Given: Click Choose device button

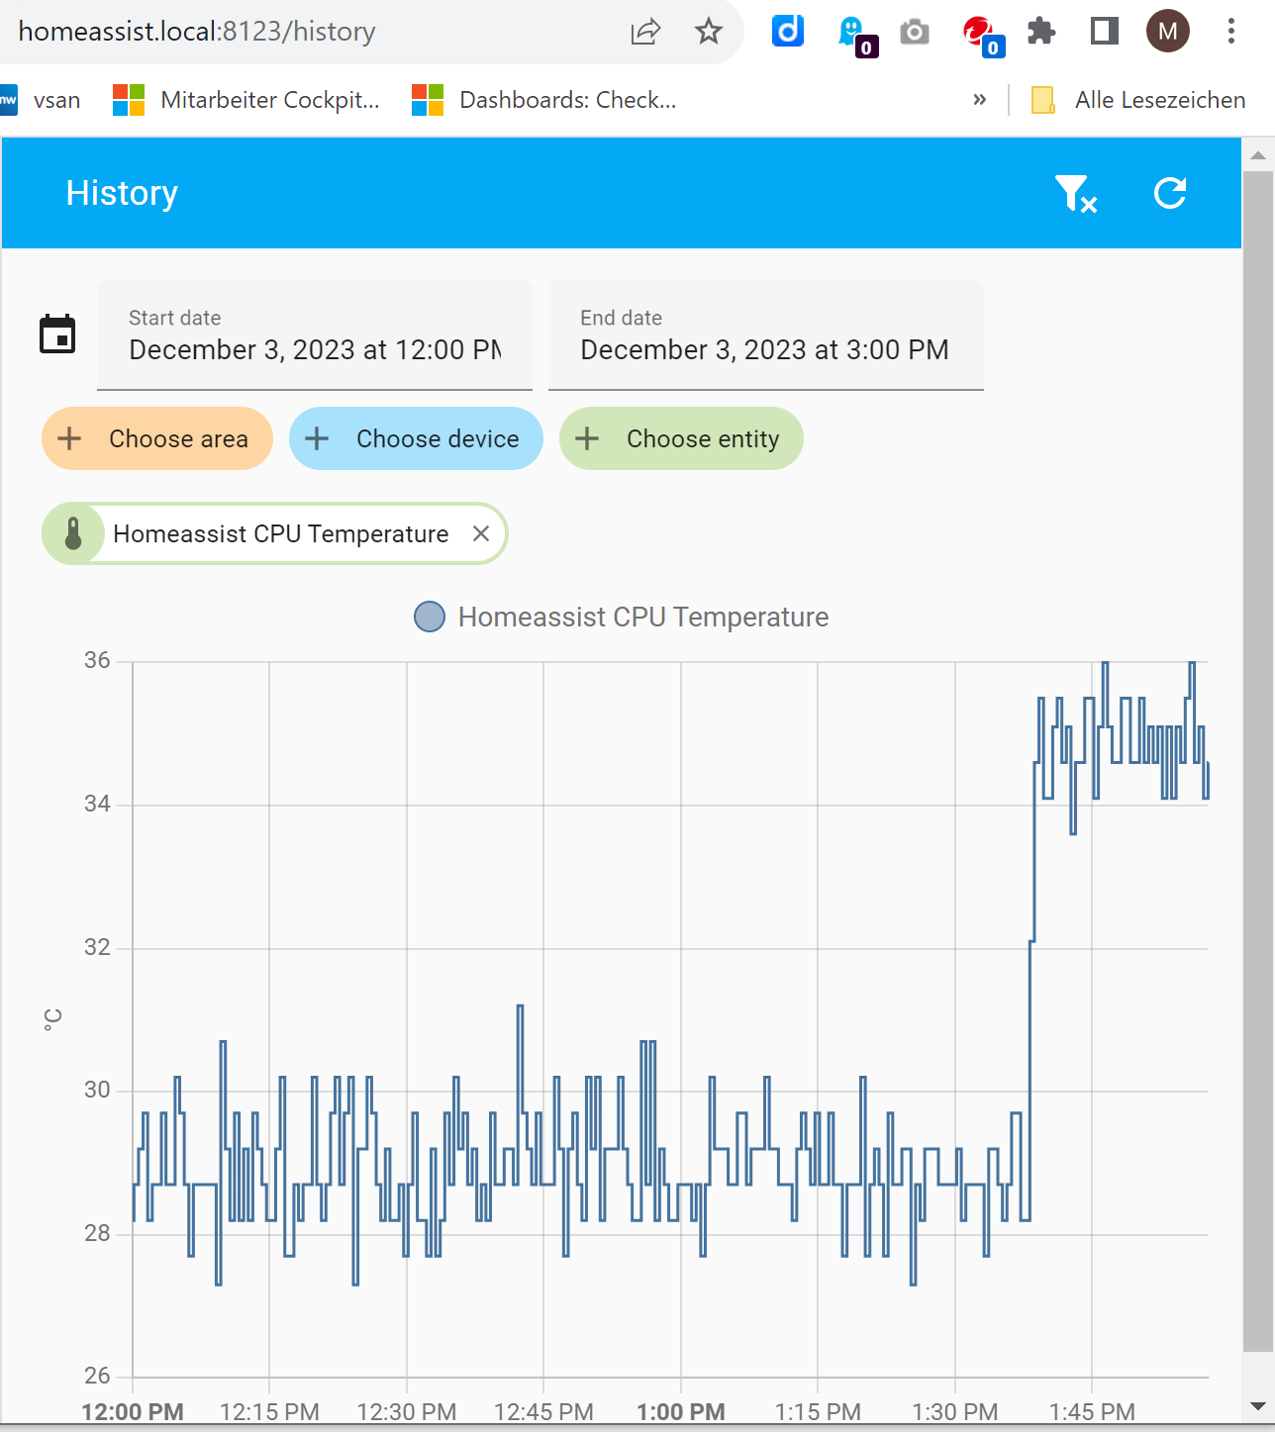Looking at the screenshot, I should 416,438.
